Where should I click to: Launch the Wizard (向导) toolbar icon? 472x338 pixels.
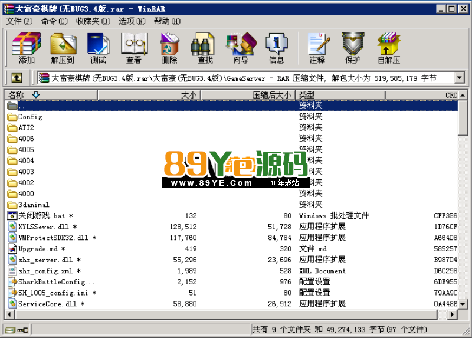(x=241, y=48)
